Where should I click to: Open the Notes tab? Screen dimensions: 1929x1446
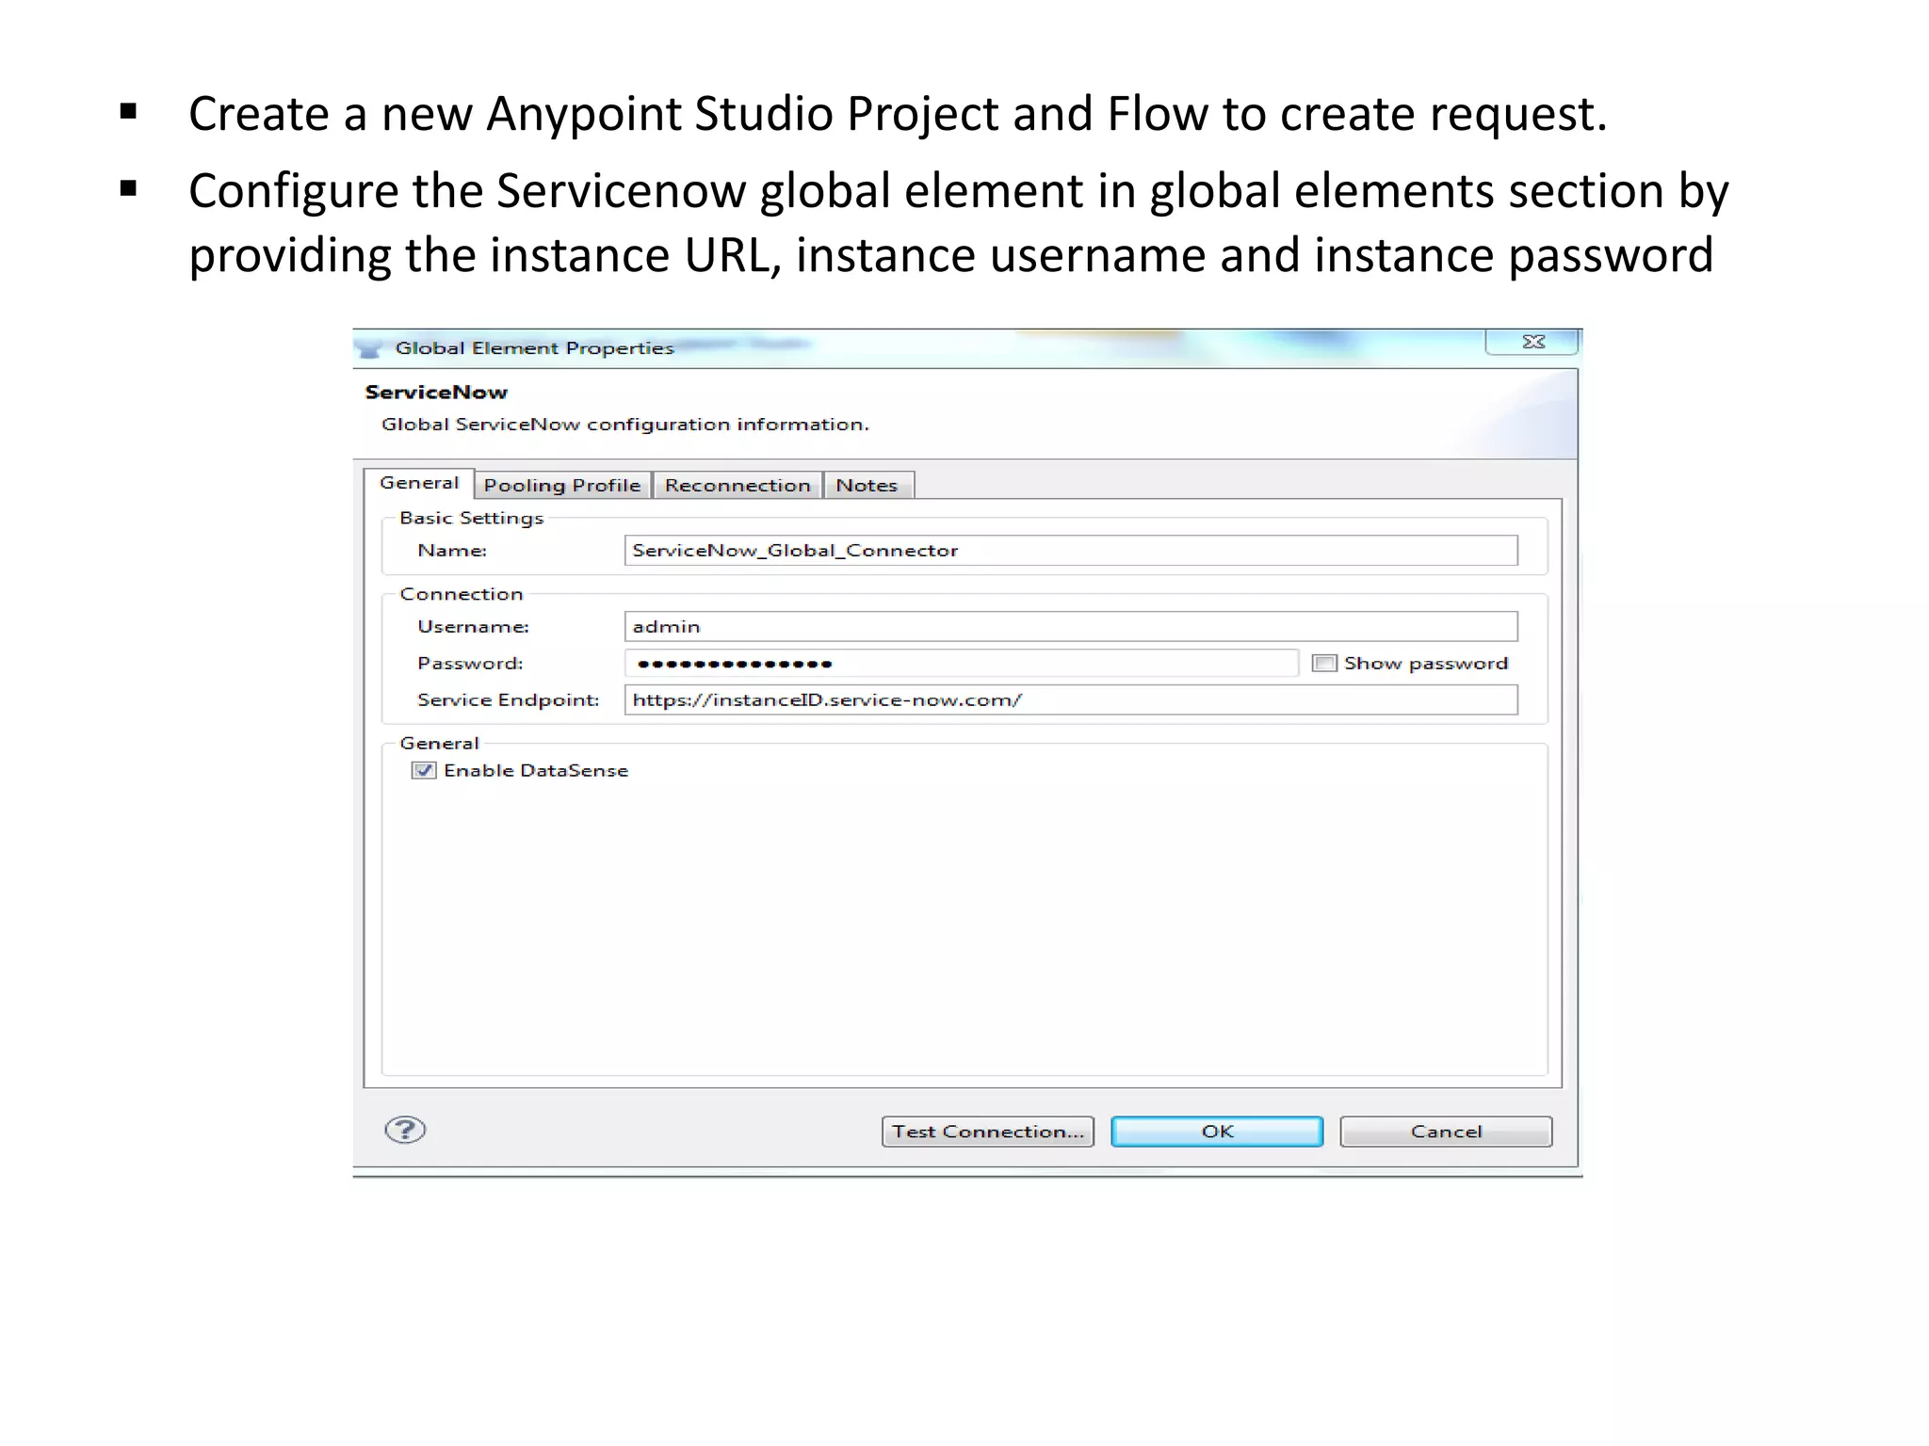867,486
